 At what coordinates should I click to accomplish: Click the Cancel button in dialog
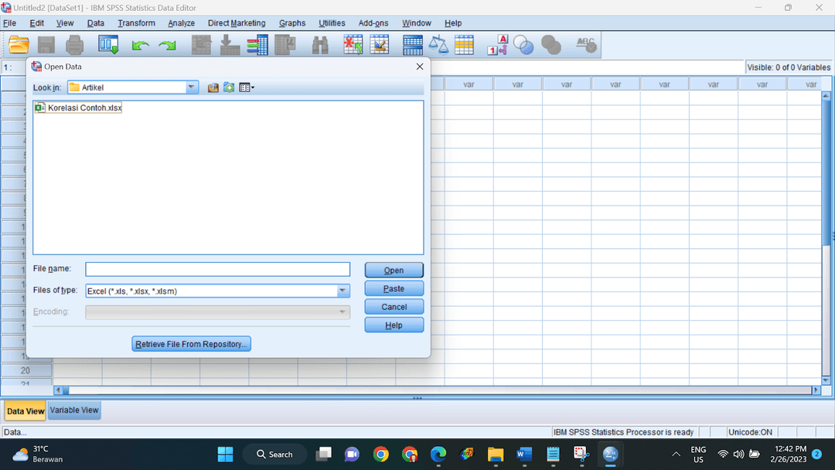coord(394,307)
